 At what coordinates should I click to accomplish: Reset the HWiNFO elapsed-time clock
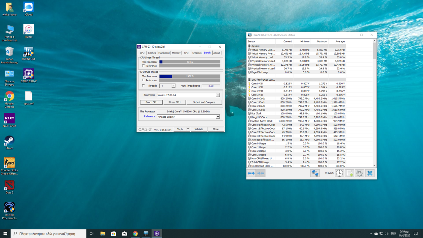tap(339, 173)
